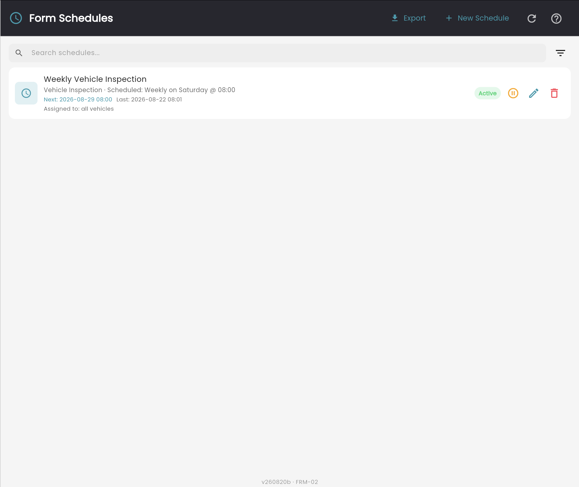This screenshot has width=579, height=487.
Task: Click the Next: 2026-08-29 08:00 text
Action: (78, 99)
